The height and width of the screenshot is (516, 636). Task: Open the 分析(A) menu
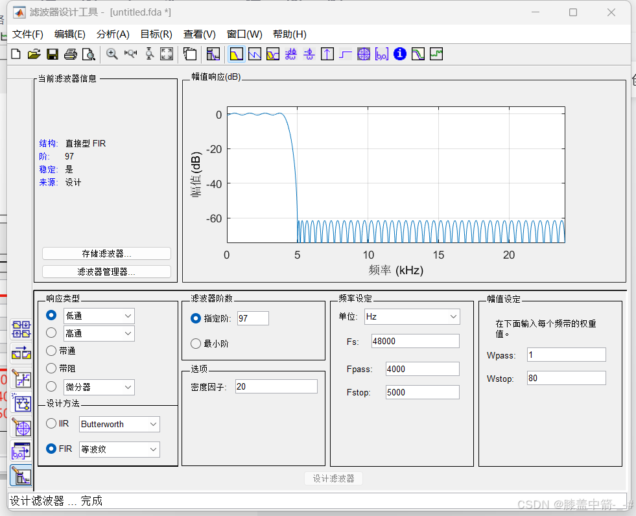[x=113, y=34]
